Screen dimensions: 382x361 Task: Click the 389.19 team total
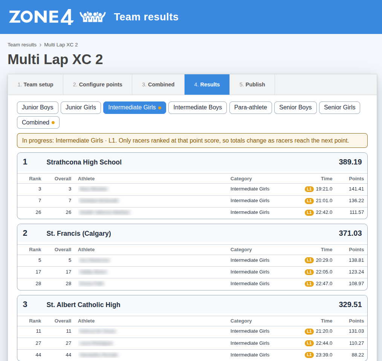(350, 162)
